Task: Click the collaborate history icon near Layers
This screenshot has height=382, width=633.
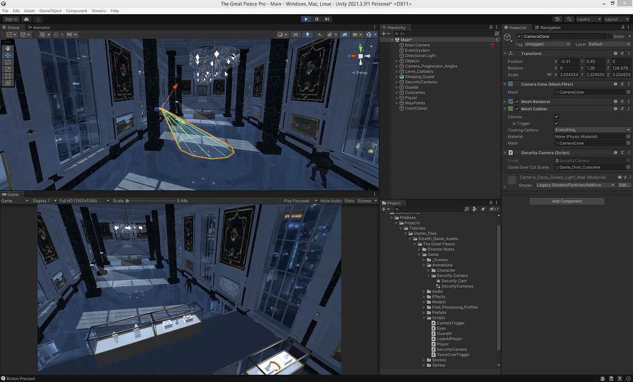Action: (558, 18)
